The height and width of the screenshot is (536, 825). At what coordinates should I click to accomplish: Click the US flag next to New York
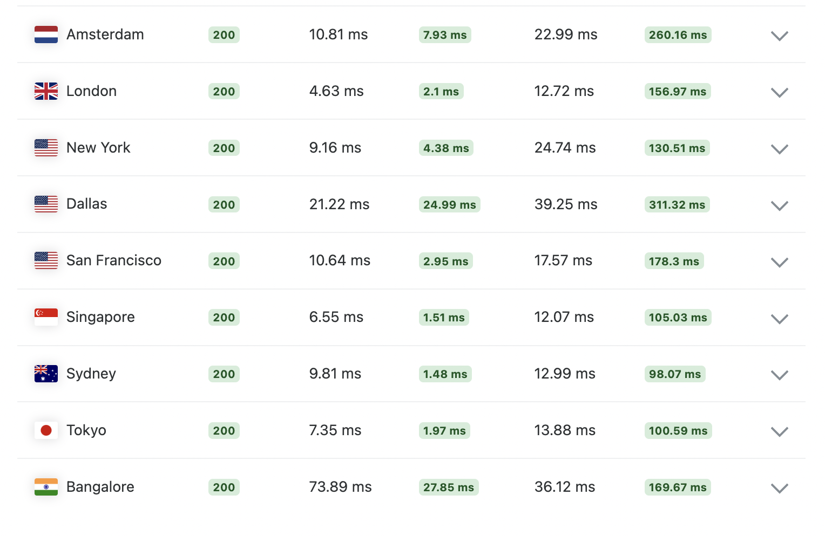click(x=46, y=148)
